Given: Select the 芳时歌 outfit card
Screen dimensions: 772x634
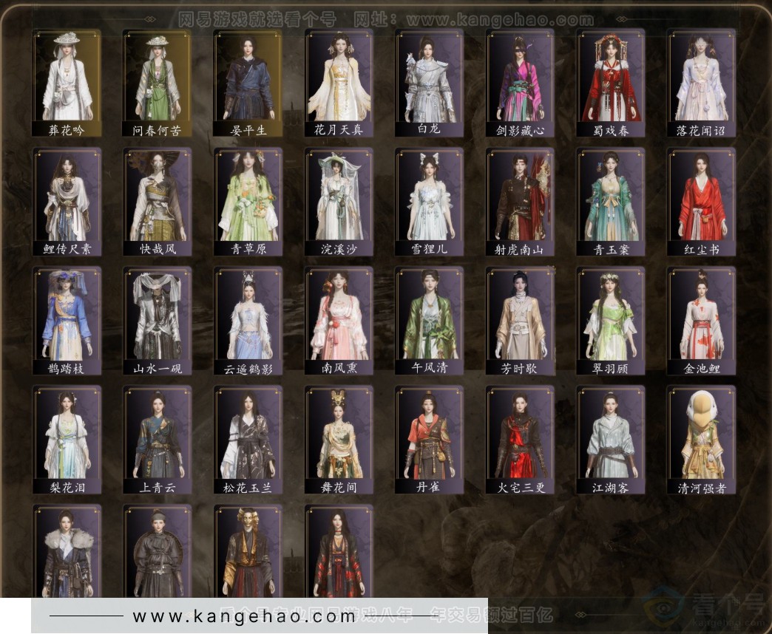Looking at the screenshot, I should coord(519,321).
